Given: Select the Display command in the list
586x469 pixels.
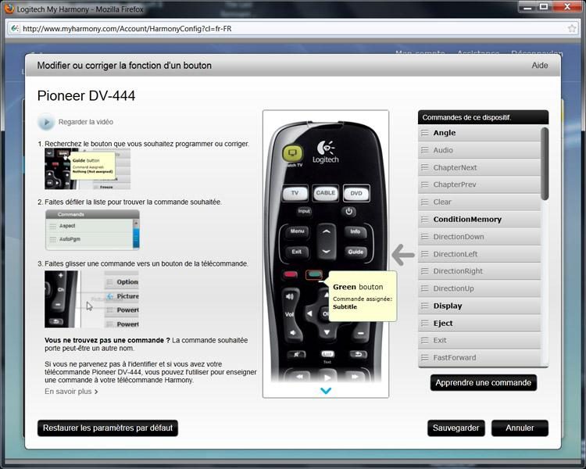Looking at the screenshot, I should 479,306.
